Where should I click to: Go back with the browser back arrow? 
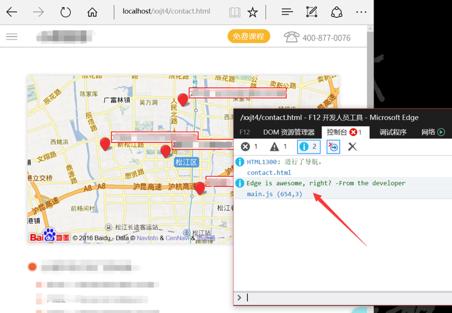[11, 12]
